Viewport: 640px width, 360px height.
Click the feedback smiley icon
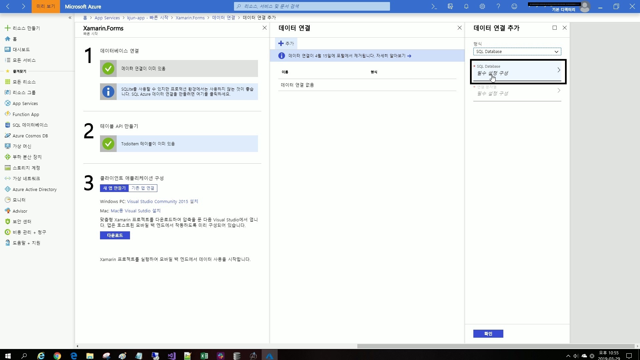[x=514, y=6]
